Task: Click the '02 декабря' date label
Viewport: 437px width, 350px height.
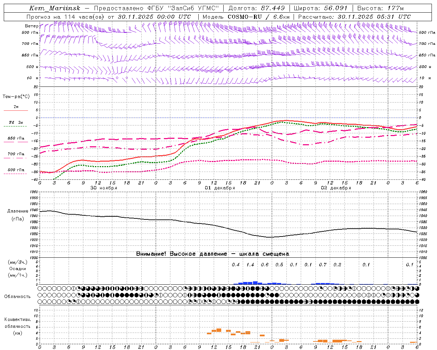Action: click(x=336, y=188)
